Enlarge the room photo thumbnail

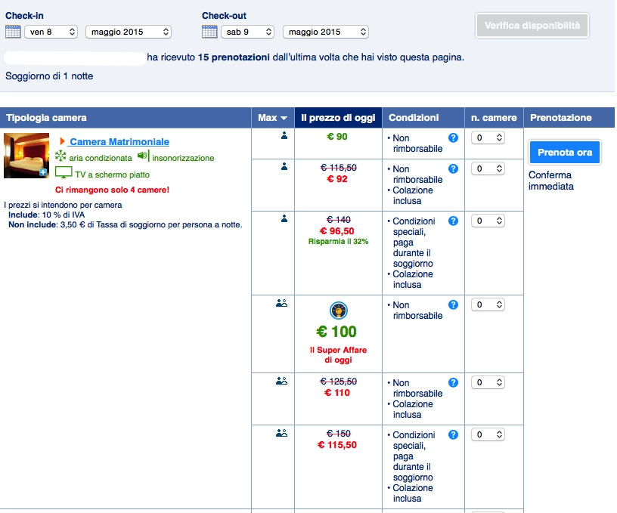pos(26,156)
